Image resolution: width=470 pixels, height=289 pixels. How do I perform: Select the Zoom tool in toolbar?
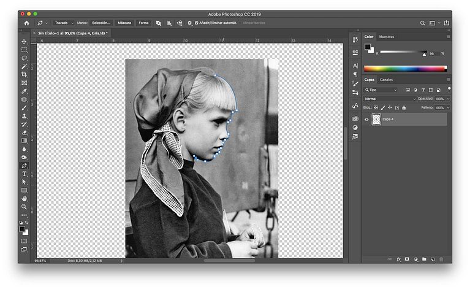click(25, 207)
